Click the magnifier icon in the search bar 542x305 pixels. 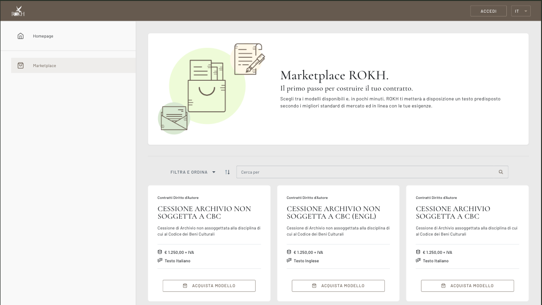pyautogui.click(x=501, y=172)
